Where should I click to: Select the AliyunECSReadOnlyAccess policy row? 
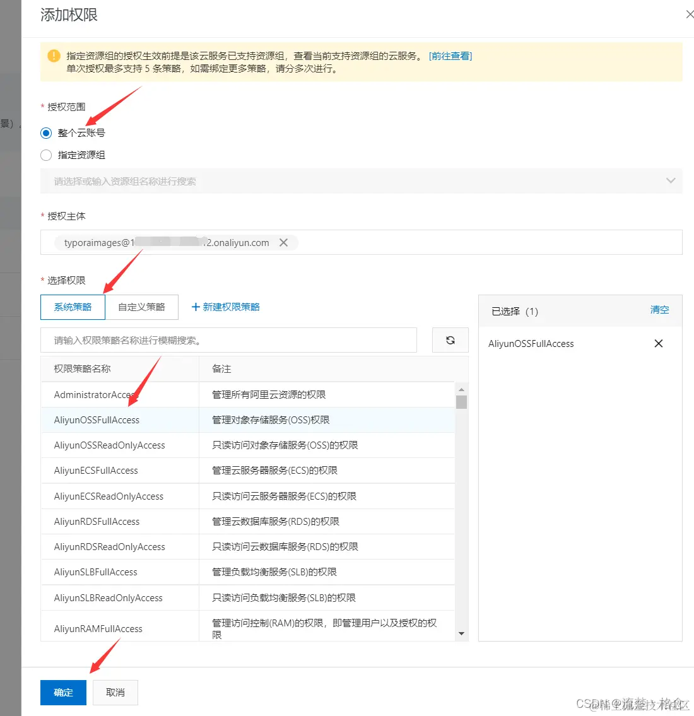click(252, 496)
